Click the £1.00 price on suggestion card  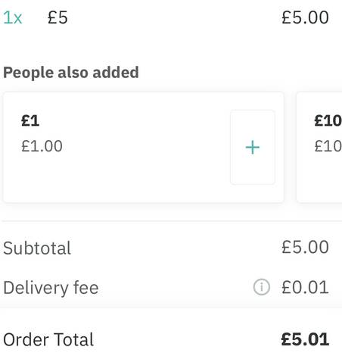point(42,146)
